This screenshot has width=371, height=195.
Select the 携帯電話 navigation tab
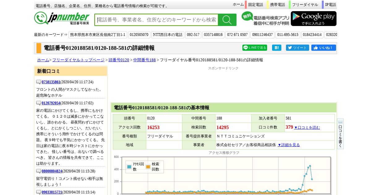click(277, 5)
